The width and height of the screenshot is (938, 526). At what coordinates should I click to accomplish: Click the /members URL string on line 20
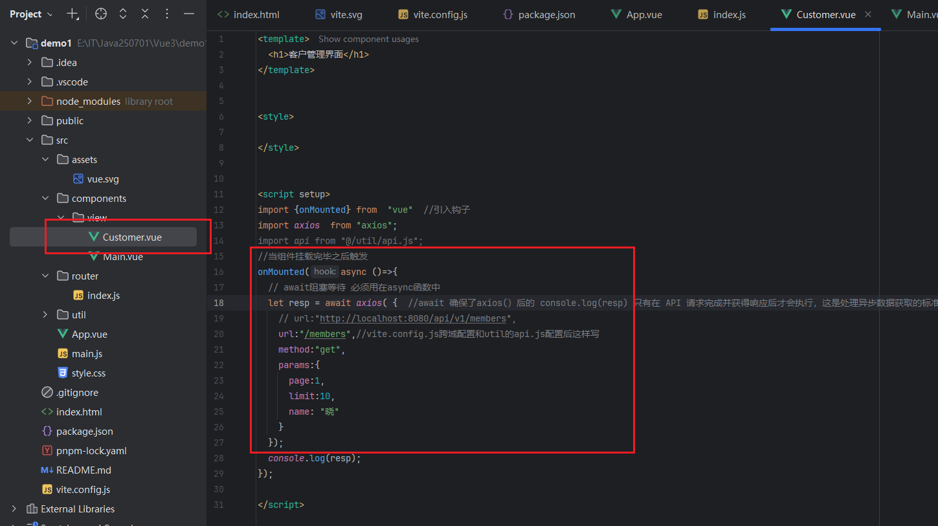pos(325,334)
